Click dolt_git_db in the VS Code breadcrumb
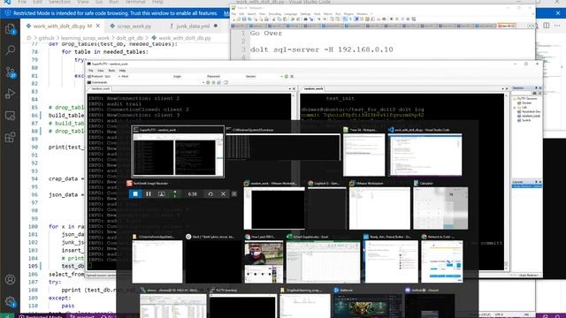This screenshot has width=566, height=318. [x=130, y=38]
